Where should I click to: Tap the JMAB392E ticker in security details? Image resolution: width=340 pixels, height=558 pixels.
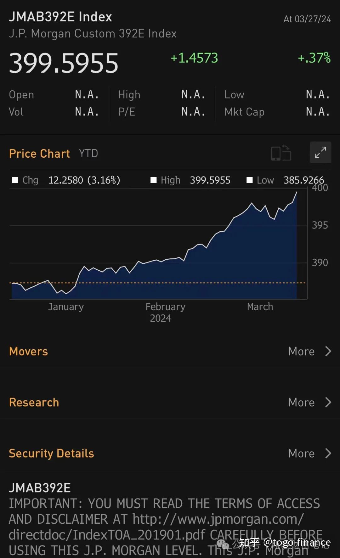tap(40, 488)
